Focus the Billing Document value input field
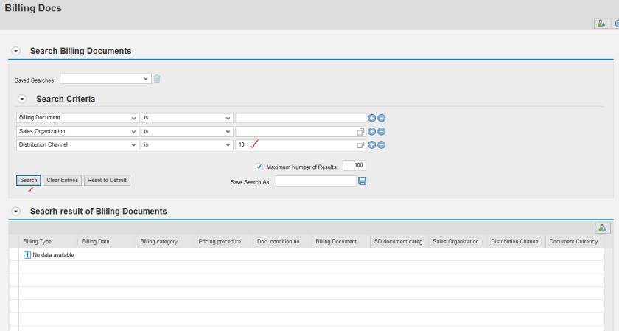The height and width of the screenshot is (331, 619). (301, 118)
